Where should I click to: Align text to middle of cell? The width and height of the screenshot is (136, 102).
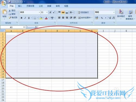click(x=63, y=12)
